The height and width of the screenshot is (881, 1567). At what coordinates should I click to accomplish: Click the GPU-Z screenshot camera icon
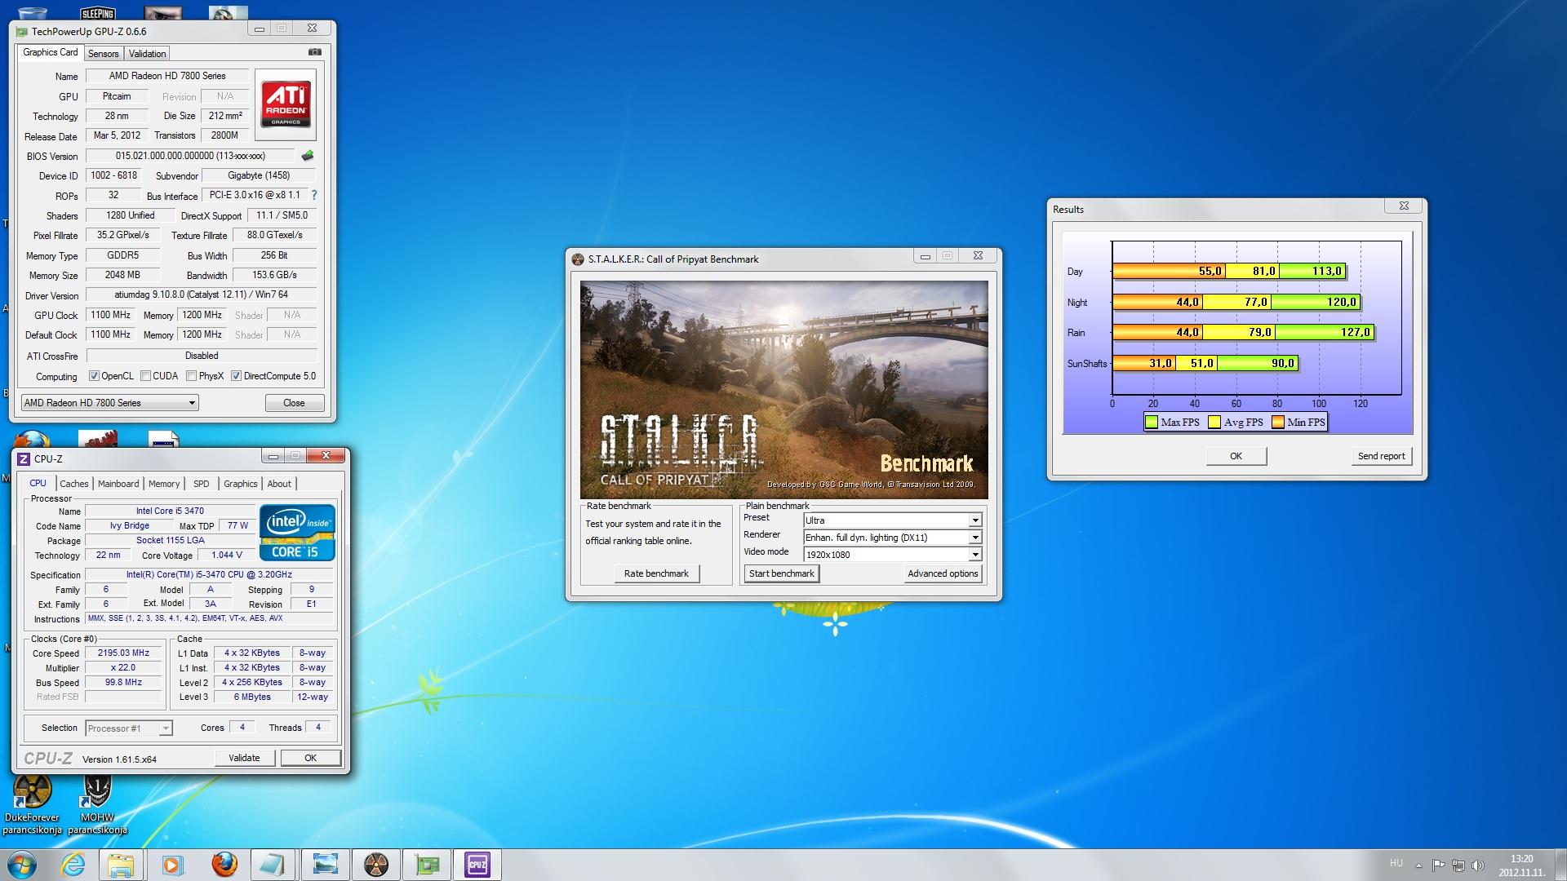point(315,52)
